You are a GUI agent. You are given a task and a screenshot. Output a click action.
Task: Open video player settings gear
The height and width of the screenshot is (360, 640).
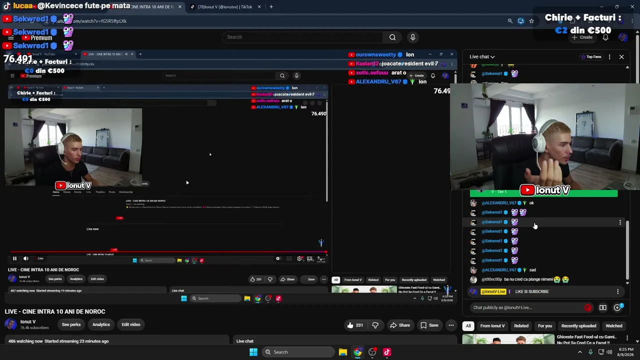299,258
